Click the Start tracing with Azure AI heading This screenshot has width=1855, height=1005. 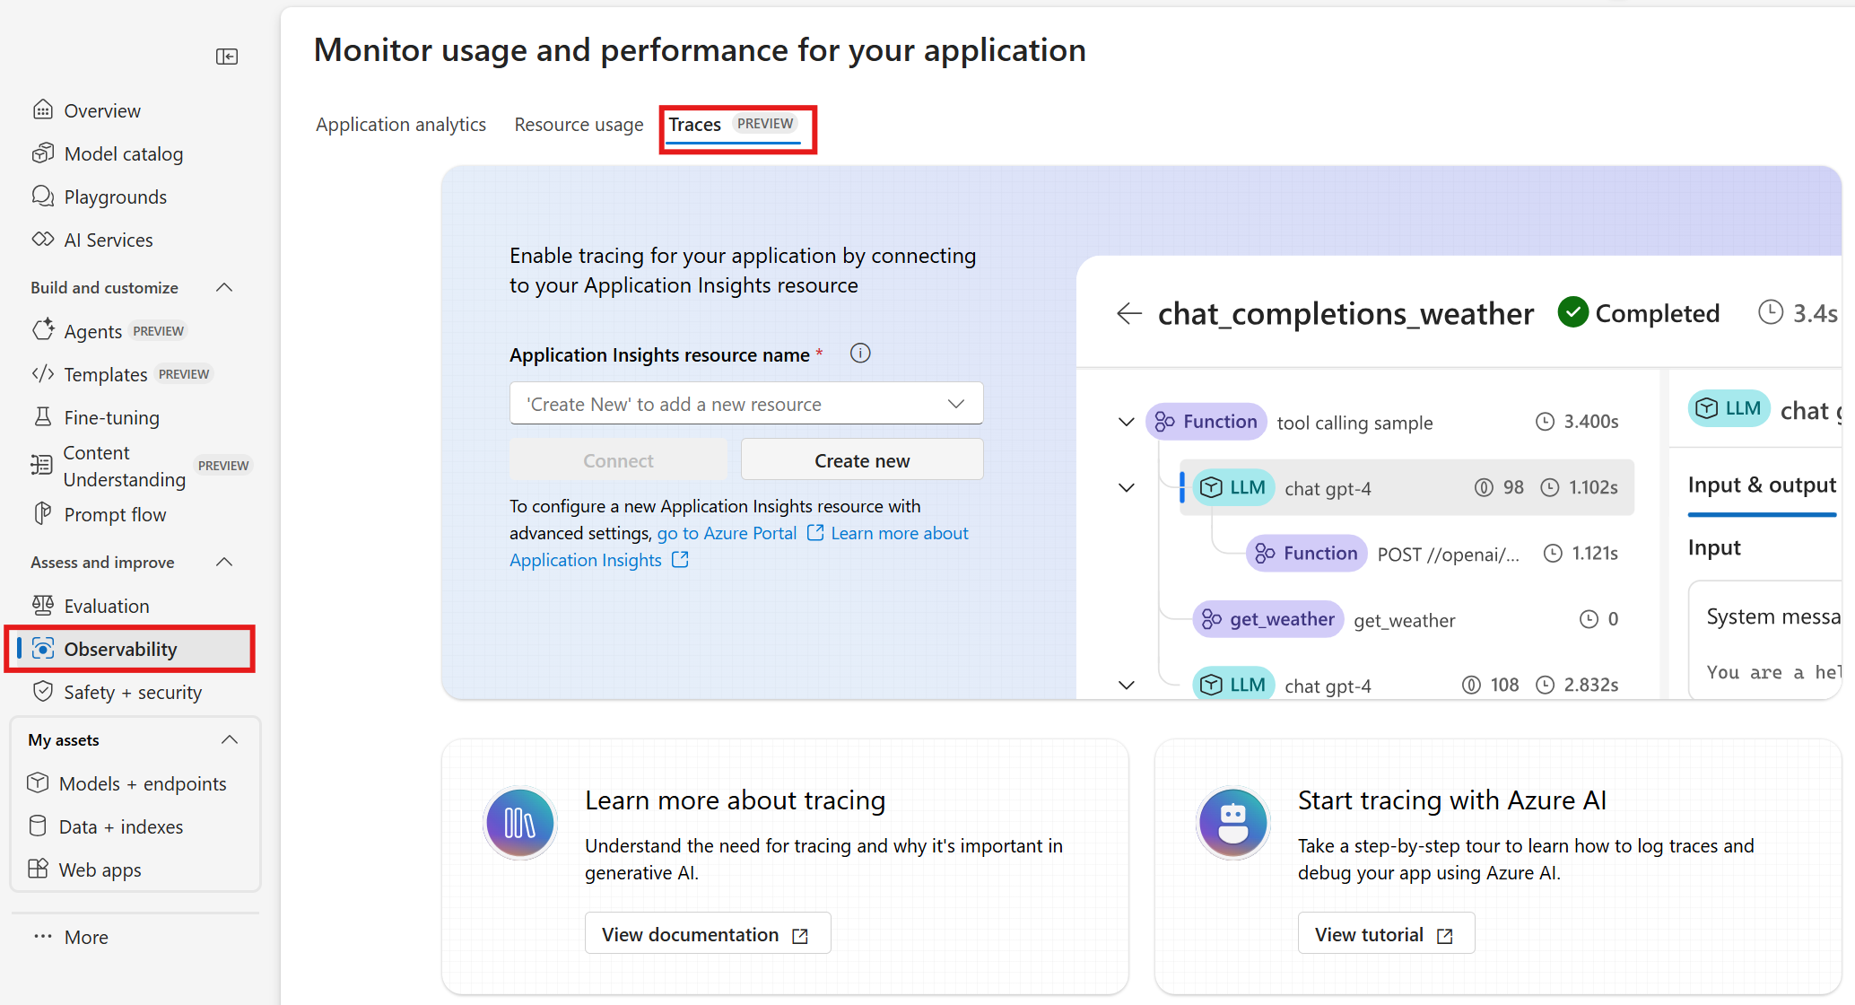1451,800
